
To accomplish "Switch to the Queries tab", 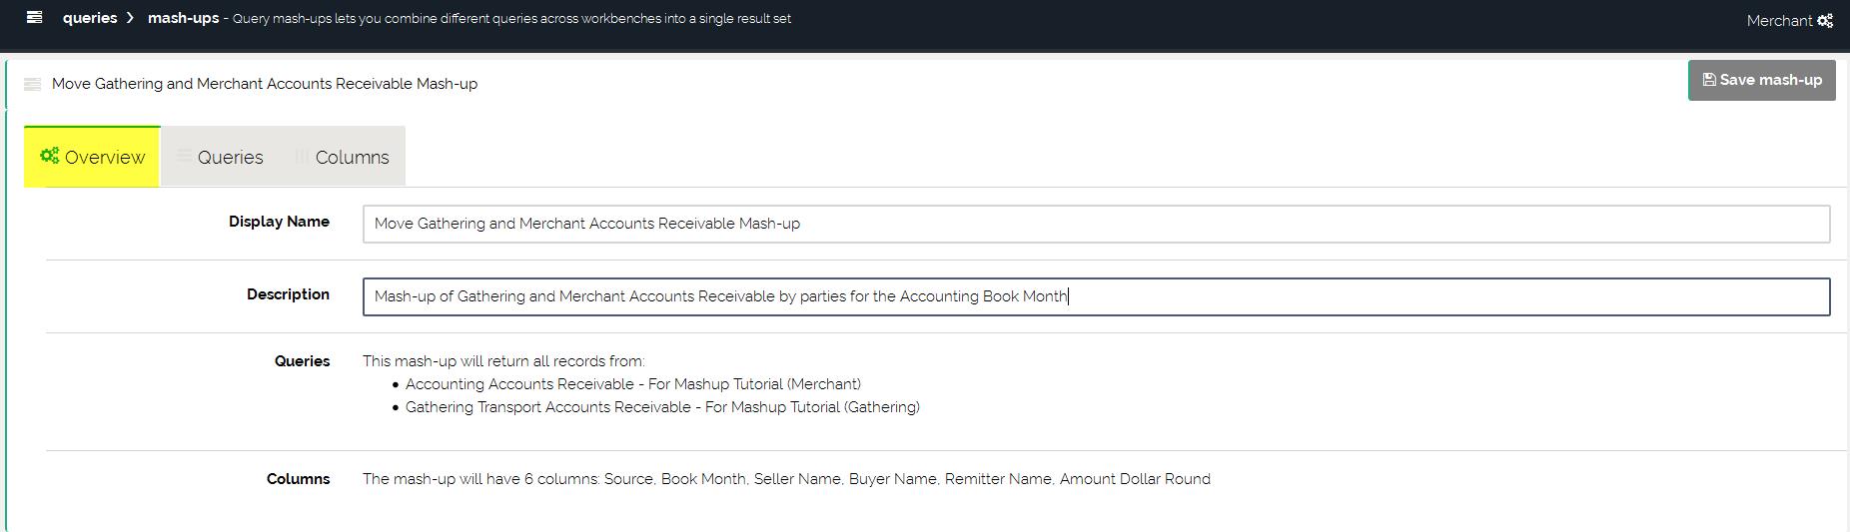I will point(230,157).
